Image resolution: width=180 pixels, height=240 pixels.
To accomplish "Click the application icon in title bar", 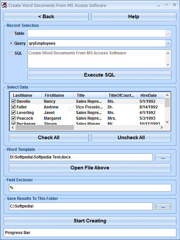I will point(4,5).
